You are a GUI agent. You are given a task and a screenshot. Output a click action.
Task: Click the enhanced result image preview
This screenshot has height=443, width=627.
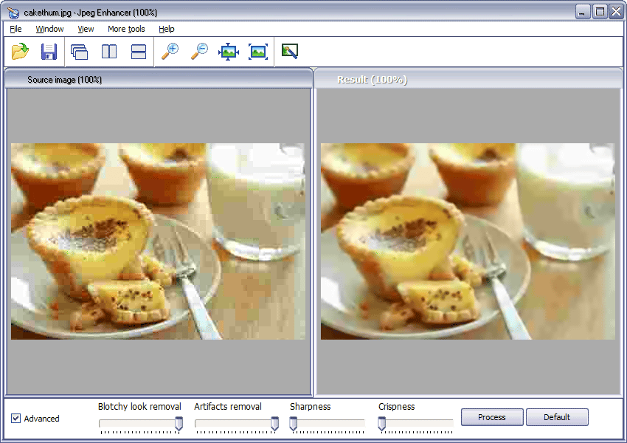pos(468,241)
